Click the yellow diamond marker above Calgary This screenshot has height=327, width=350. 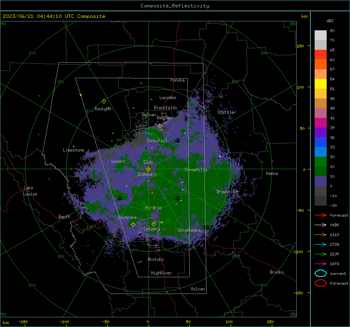(x=154, y=224)
